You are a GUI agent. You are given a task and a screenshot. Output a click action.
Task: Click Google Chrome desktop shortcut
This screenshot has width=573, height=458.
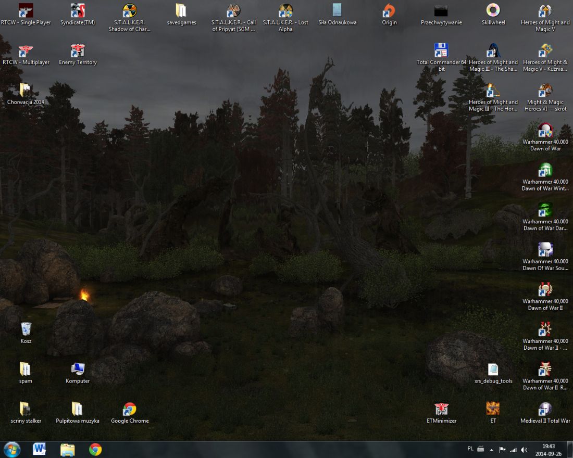(130, 410)
